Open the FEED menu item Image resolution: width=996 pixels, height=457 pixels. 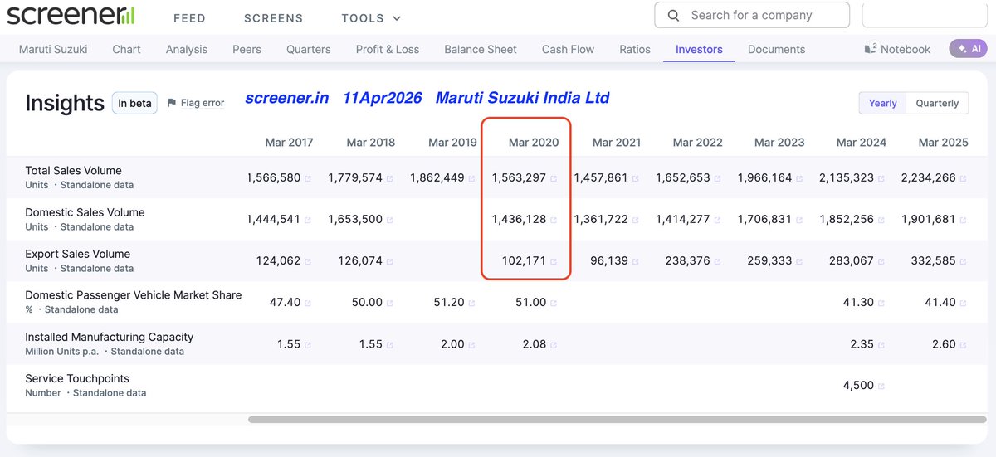[x=189, y=18]
